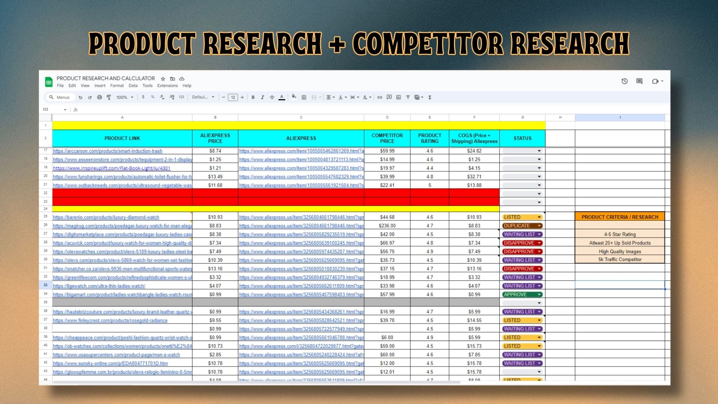Image resolution: width=718 pixels, height=404 pixels.
Task: Open the Format menu
Action: 117,86
